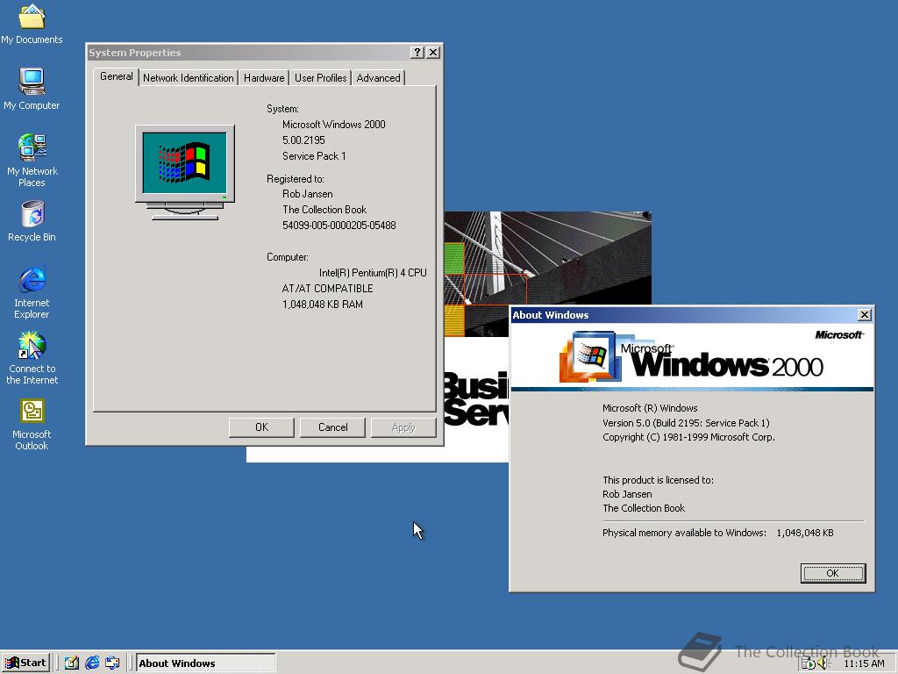The image size is (898, 674).
Task: Click Physical memory available to Windows label
Action: [684, 533]
